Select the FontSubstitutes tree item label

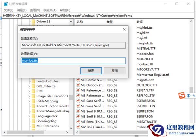(47, 81)
